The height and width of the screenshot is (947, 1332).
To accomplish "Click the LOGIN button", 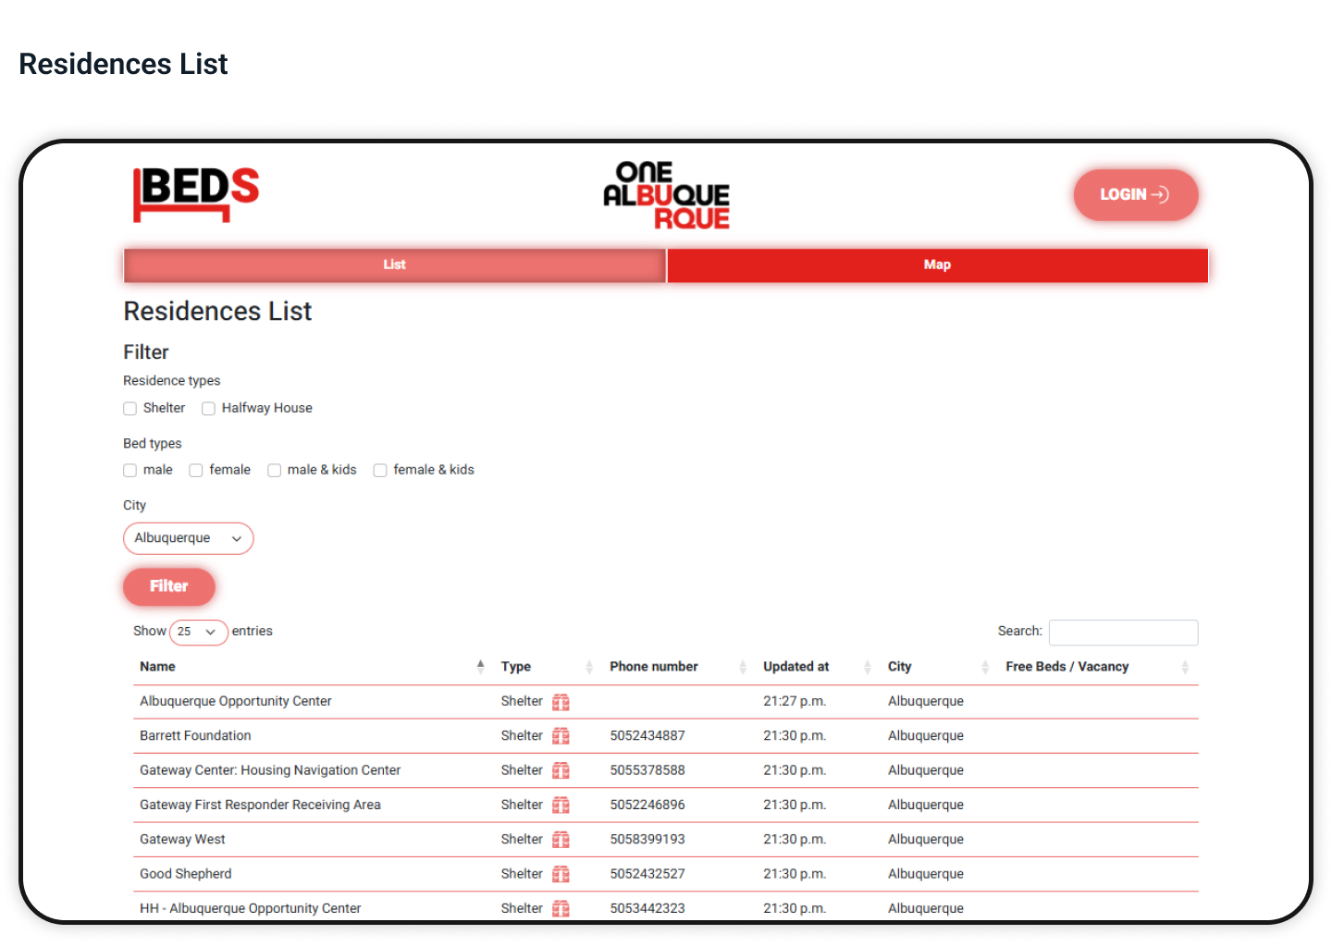I will click(1135, 195).
